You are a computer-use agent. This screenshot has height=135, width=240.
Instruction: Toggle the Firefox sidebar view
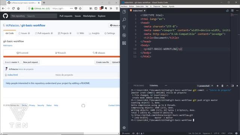(x=96, y=8)
